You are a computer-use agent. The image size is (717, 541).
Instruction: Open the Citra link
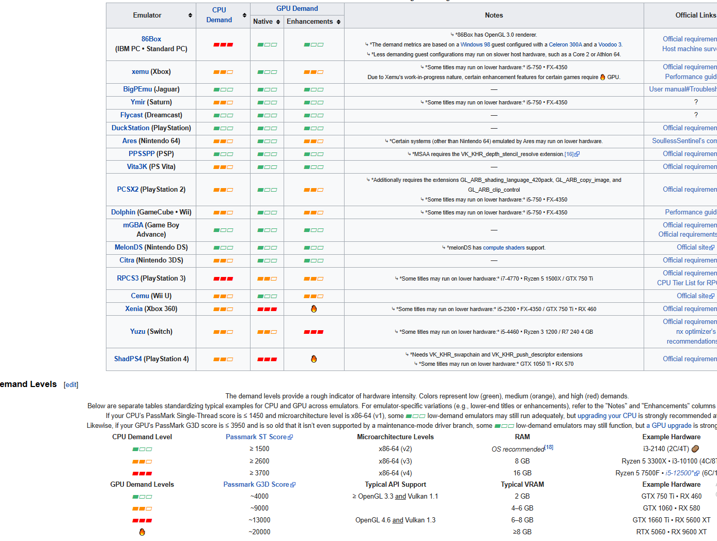tap(127, 260)
